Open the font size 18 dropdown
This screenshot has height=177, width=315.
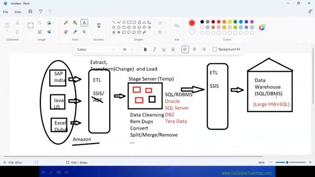(x=128, y=49)
